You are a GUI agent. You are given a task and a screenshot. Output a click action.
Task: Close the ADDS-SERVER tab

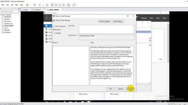[61, 10]
